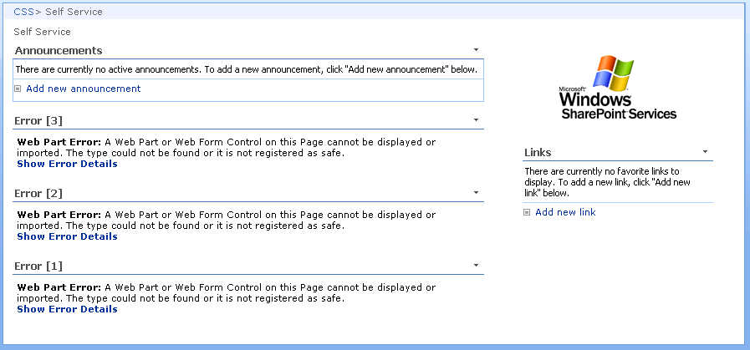Viewport: 750px width, 350px height.
Task: Click the square icon beside Add new announcement
Action: point(18,89)
